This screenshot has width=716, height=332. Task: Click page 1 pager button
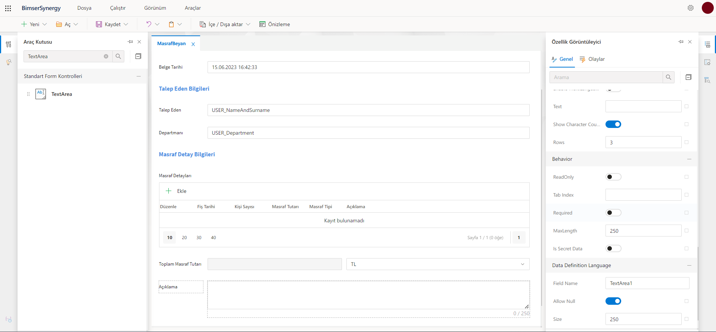tap(519, 238)
